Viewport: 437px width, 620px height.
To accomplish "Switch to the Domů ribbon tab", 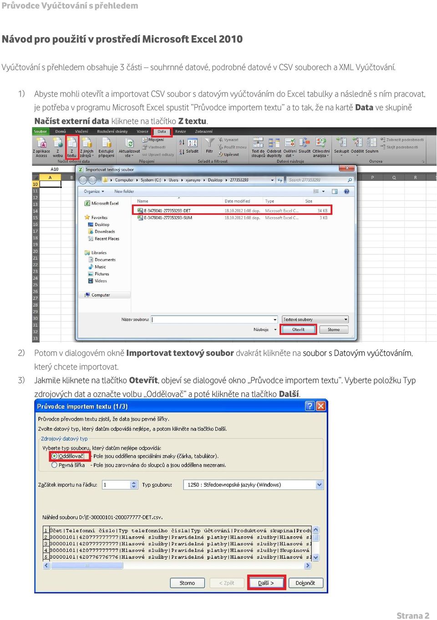I will click(x=61, y=131).
